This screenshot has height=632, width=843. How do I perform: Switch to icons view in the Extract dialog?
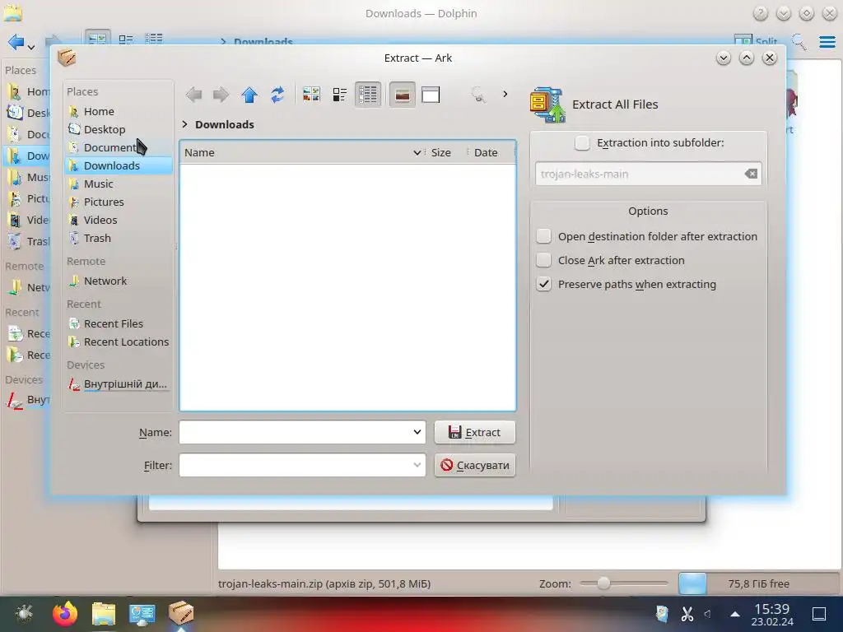[311, 95]
